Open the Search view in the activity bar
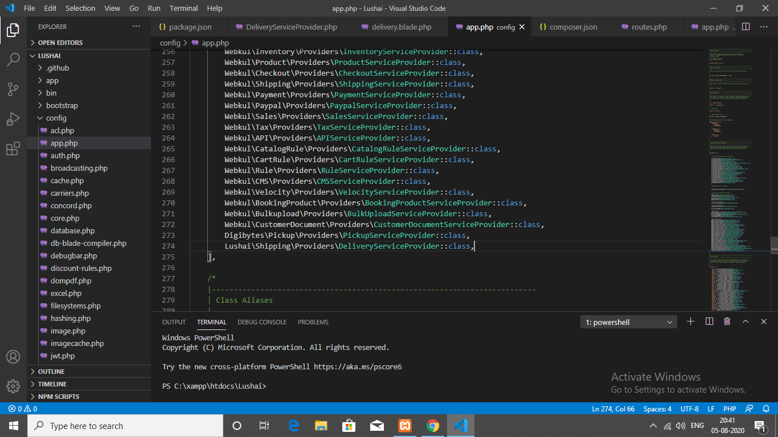The image size is (778, 437). coord(13,59)
